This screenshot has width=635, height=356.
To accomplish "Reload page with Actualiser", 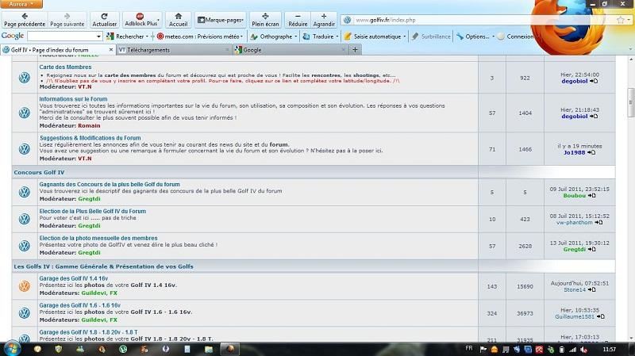I will 105,20.
